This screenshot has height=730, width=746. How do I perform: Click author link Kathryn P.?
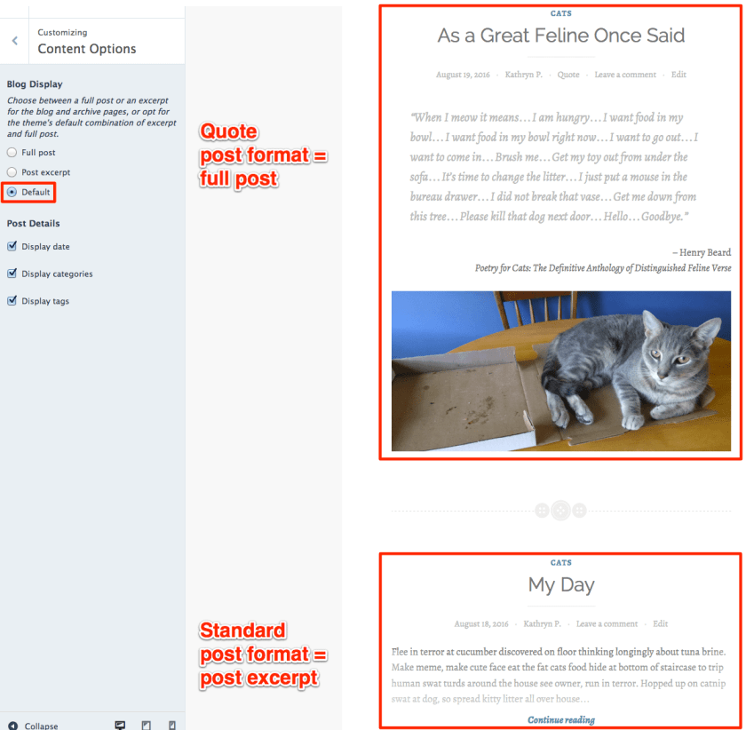point(523,75)
